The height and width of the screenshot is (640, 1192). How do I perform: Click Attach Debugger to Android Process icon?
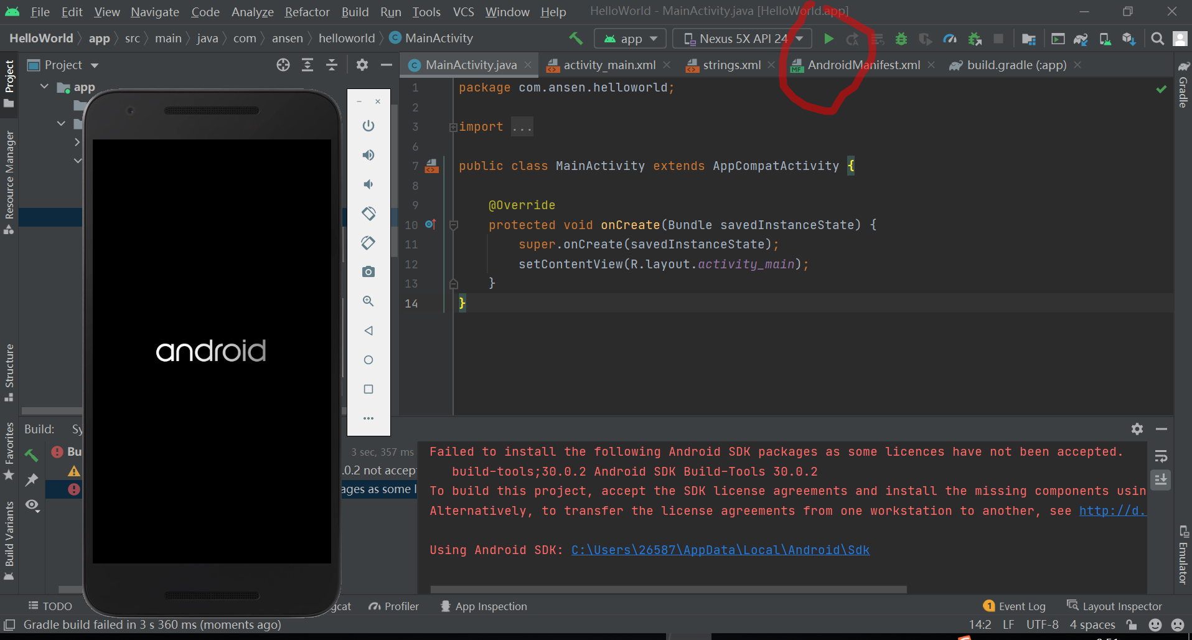[975, 39]
